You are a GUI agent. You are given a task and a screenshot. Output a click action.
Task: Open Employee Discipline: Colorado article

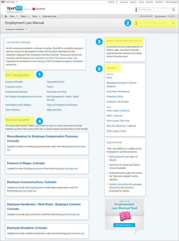[27, 228]
